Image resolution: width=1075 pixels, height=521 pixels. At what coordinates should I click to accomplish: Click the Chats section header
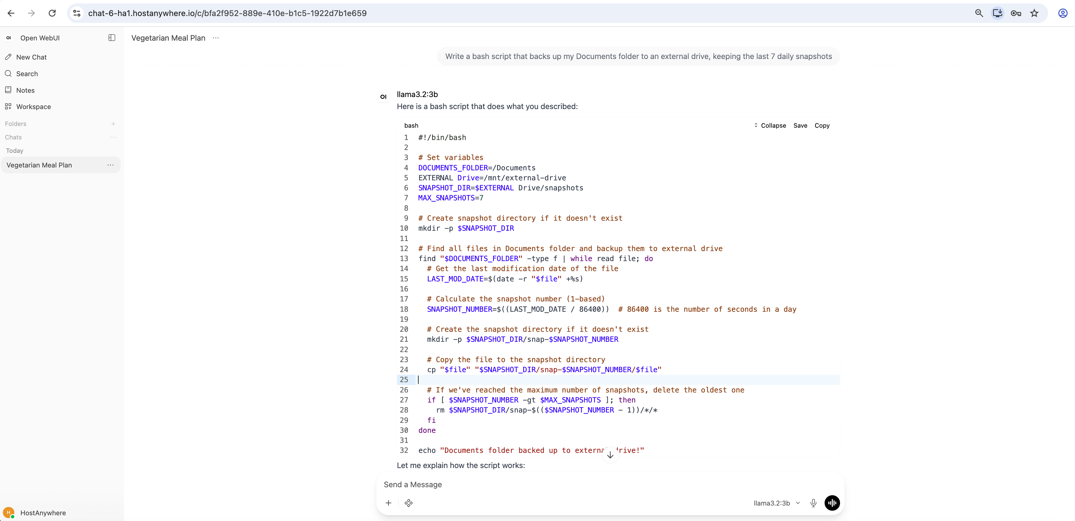pos(13,137)
